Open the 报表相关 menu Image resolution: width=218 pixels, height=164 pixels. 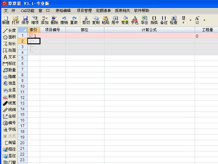pos(122,10)
